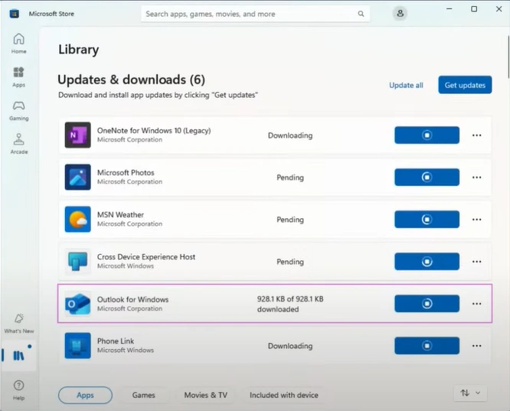Screen dimensions: 510x411
Task: Open the Phone Link title text
Action: (116, 341)
